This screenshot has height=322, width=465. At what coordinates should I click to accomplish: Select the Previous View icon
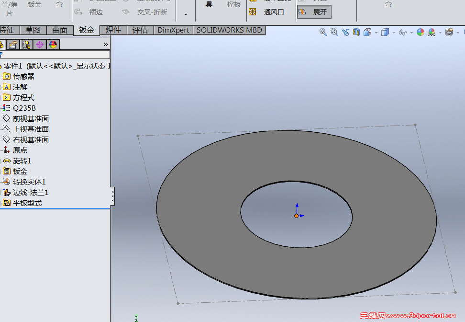pos(345,32)
